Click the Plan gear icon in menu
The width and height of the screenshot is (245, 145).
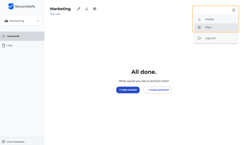tap(199, 27)
